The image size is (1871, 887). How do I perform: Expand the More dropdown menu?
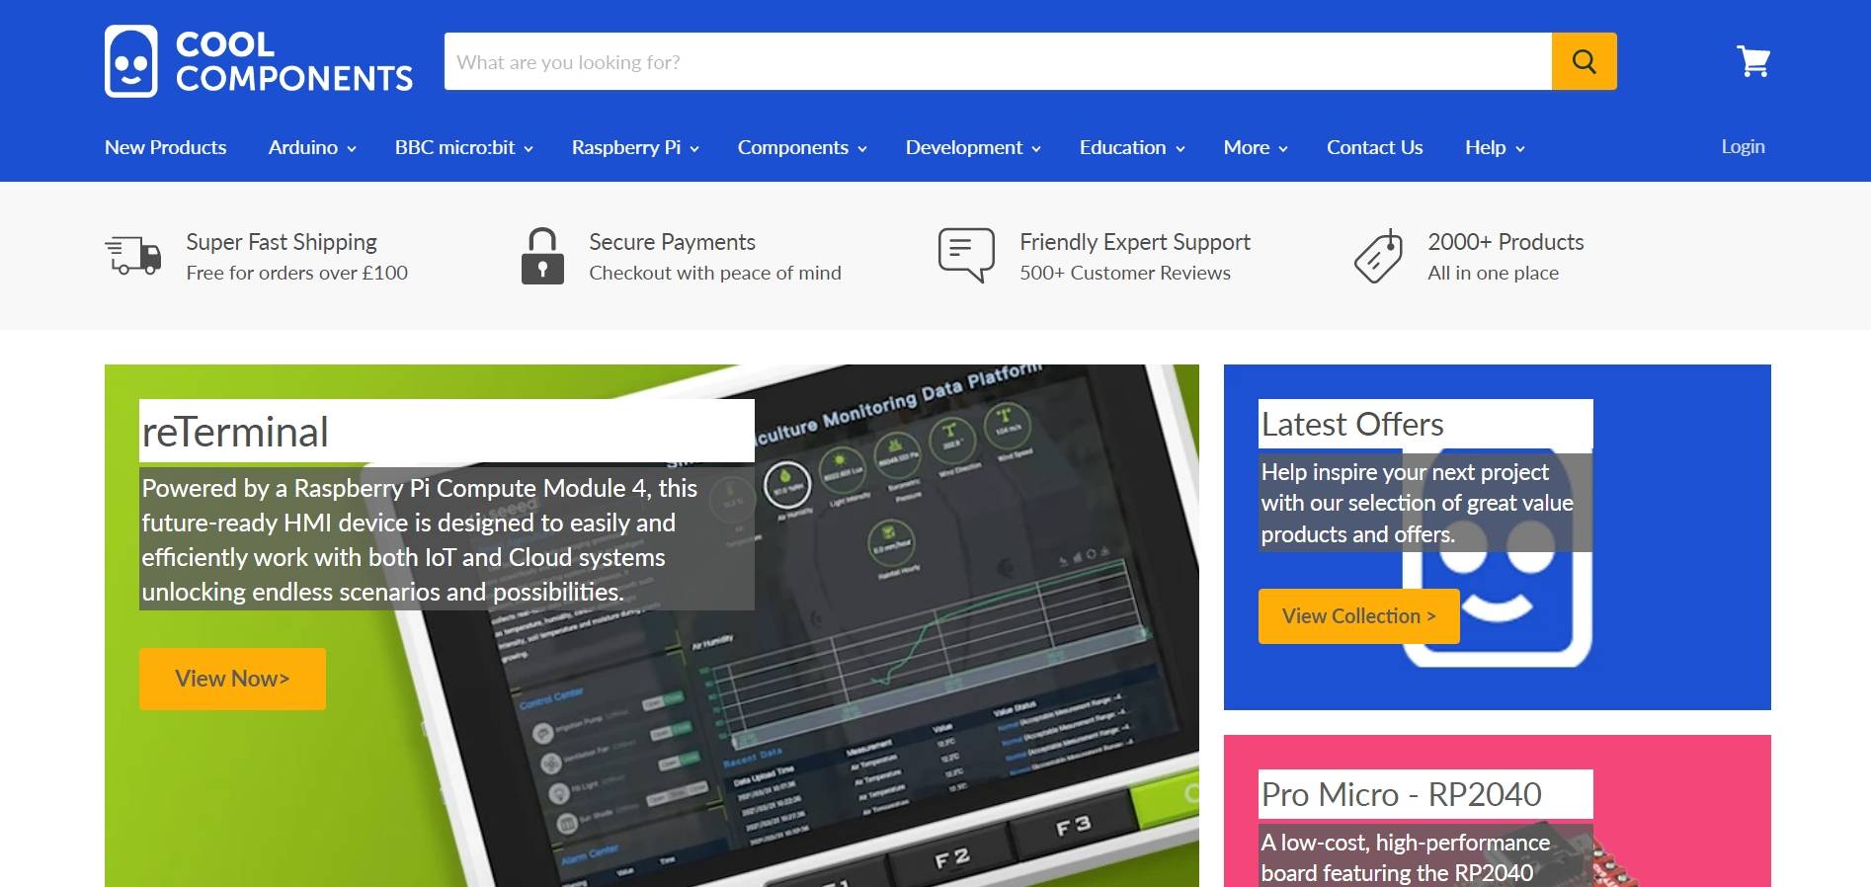click(1256, 147)
